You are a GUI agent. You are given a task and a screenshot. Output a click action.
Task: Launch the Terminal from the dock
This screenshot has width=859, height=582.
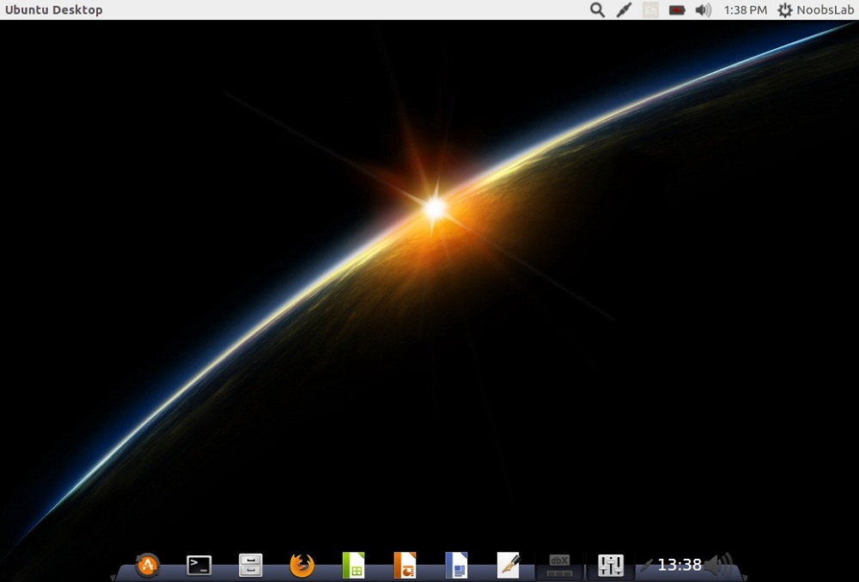point(199,566)
